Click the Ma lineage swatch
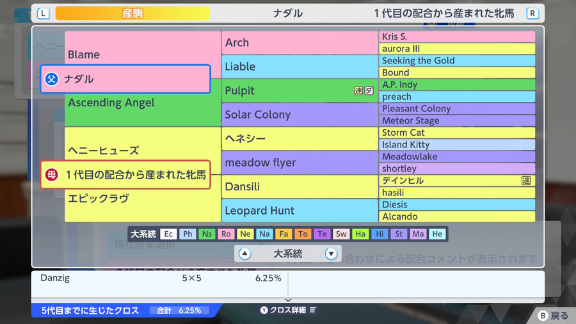 pyautogui.click(x=418, y=234)
